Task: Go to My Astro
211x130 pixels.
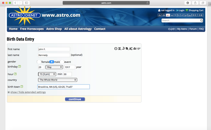Action: [182, 29]
